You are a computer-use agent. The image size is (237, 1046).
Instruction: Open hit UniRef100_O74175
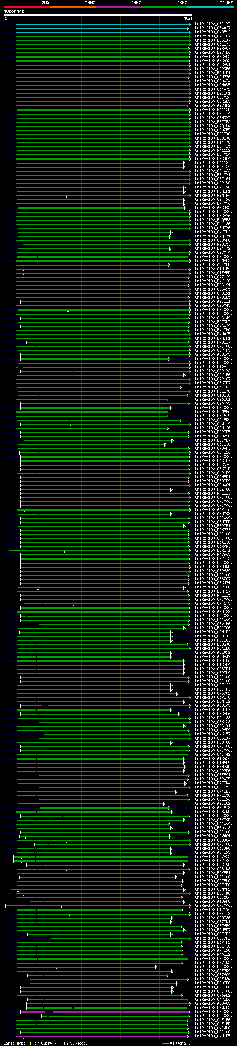[212, 603]
